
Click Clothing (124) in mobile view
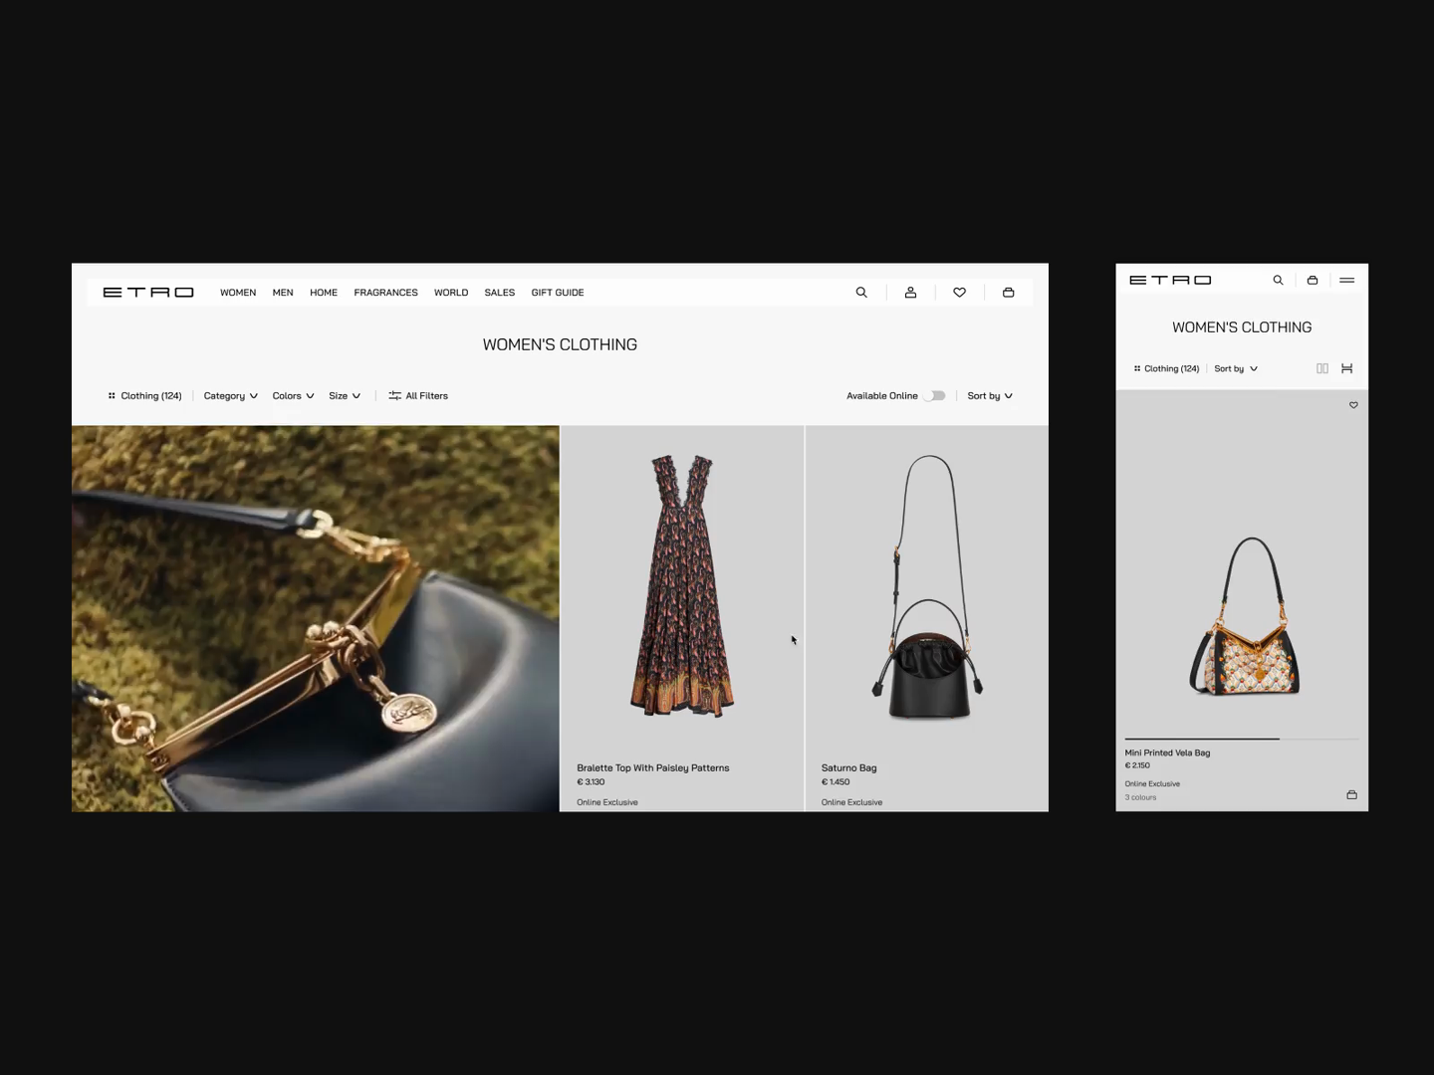(1166, 369)
